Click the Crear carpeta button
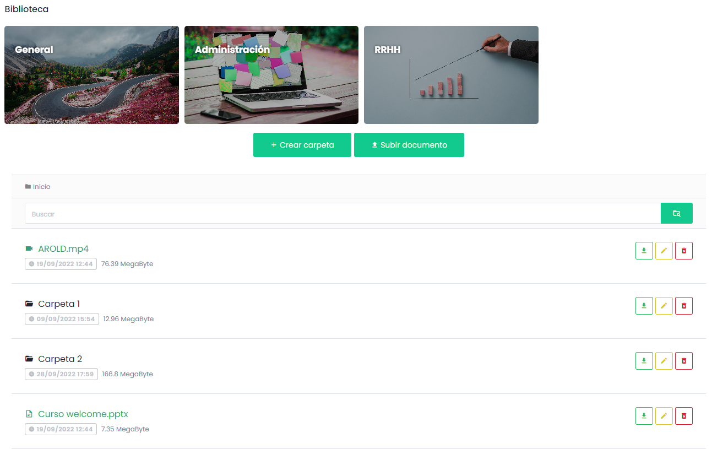Image resolution: width=712 pixels, height=449 pixels. click(x=302, y=145)
